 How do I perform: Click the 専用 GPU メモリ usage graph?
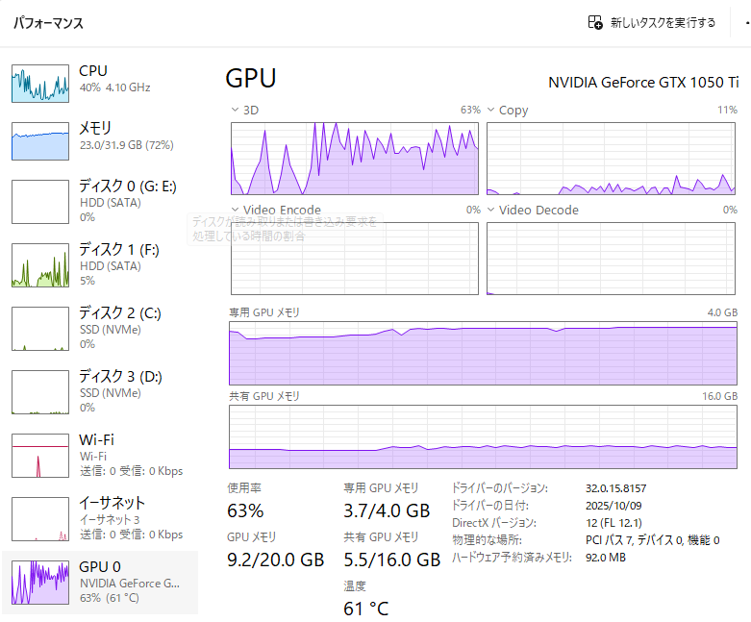pyautogui.click(x=483, y=353)
